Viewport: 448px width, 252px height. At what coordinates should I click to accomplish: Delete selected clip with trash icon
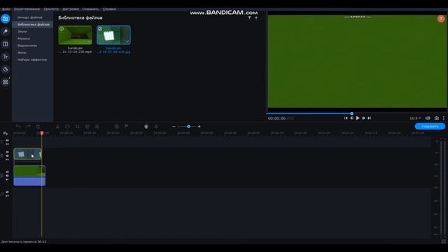tap(38, 126)
